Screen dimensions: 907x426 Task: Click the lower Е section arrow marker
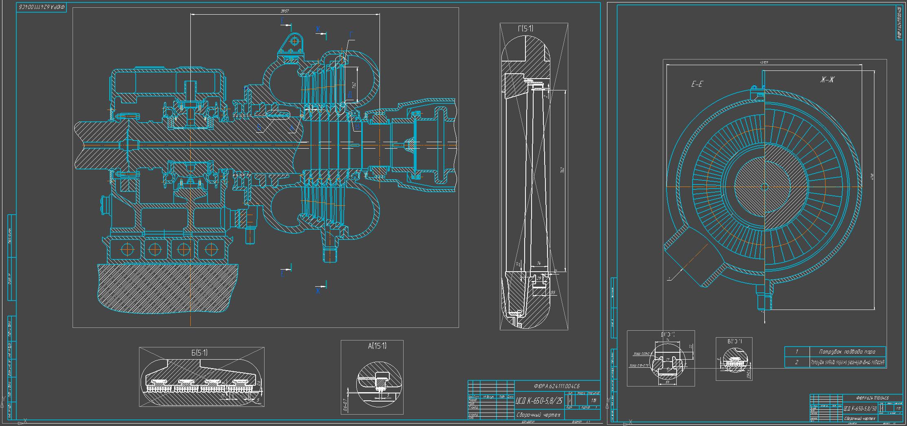coord(282,274)
